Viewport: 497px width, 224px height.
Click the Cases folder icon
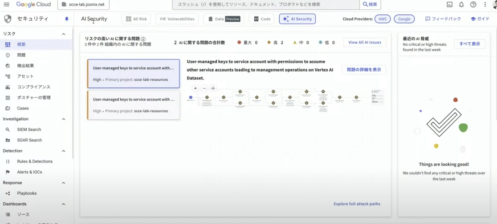pyautogui.click(x=8, y=108)
